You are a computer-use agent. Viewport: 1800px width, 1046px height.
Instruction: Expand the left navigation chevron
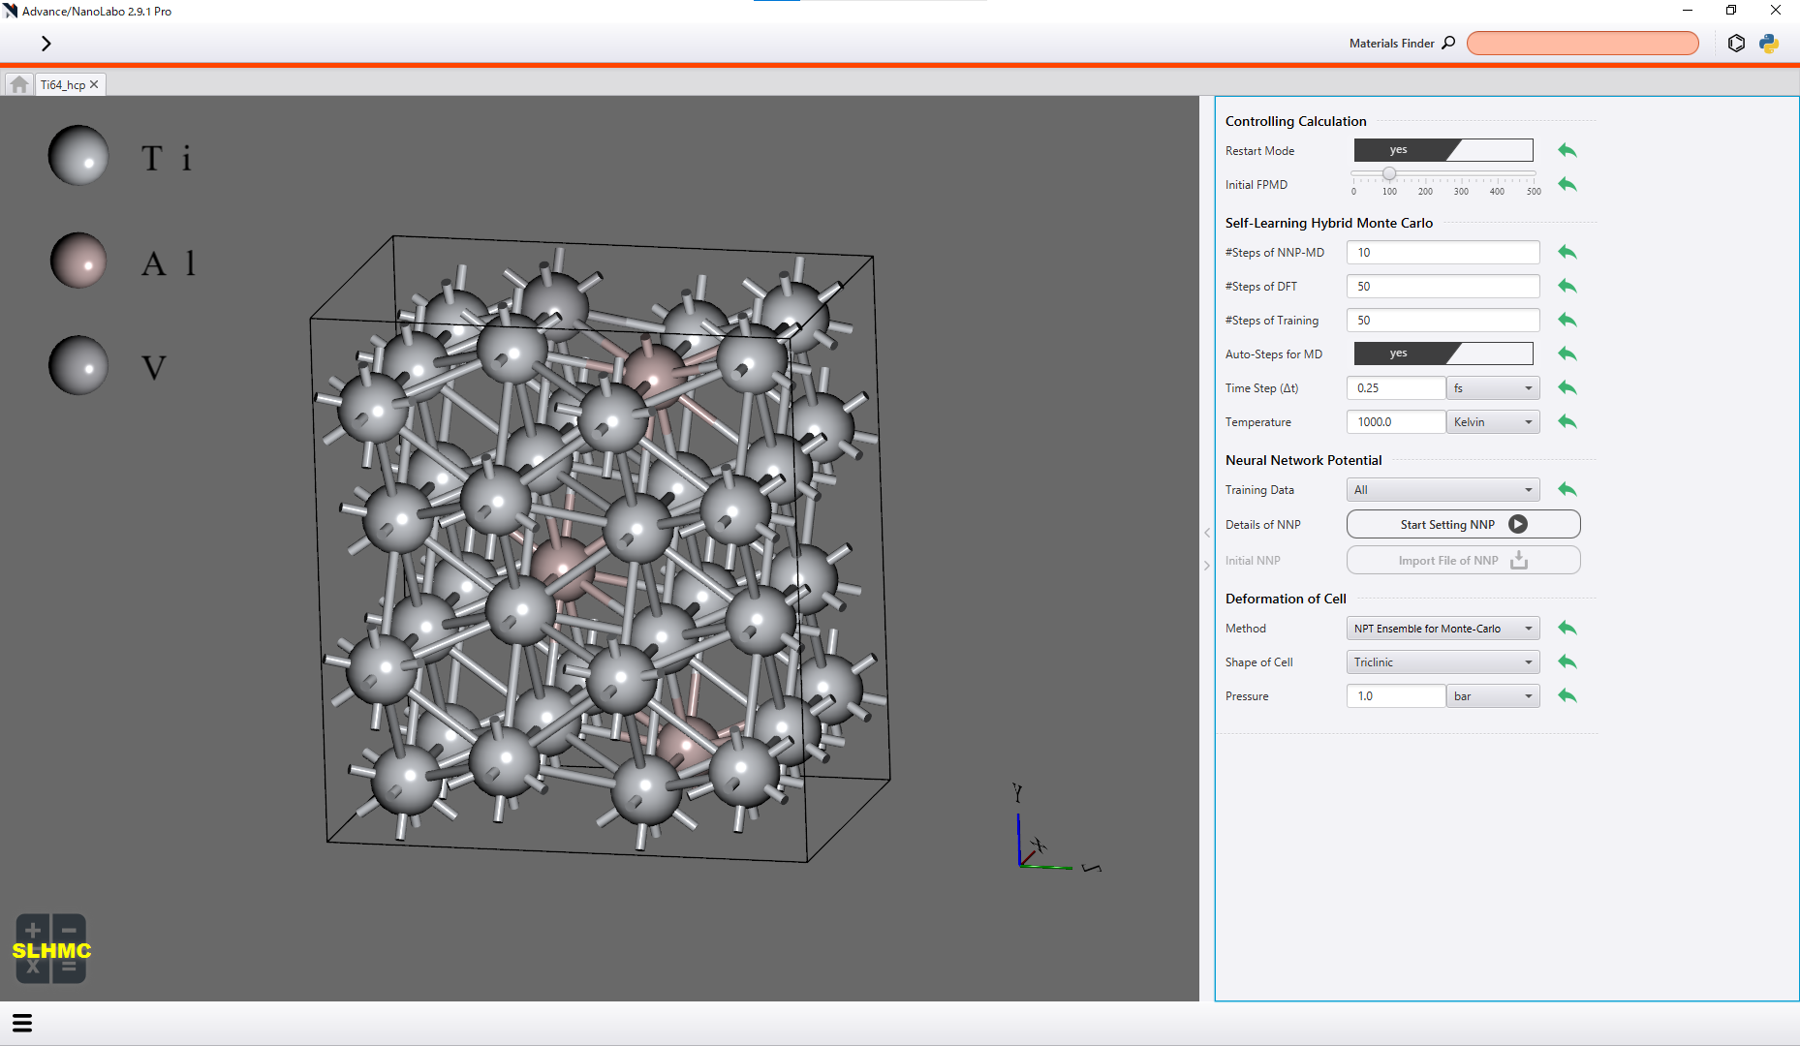pyautogui.click(x=46, y=44)
